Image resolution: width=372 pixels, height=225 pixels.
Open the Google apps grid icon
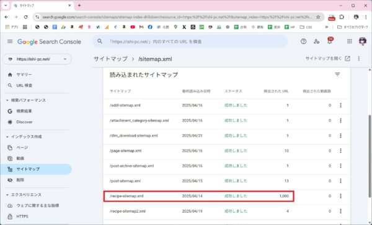pos(350,41)
